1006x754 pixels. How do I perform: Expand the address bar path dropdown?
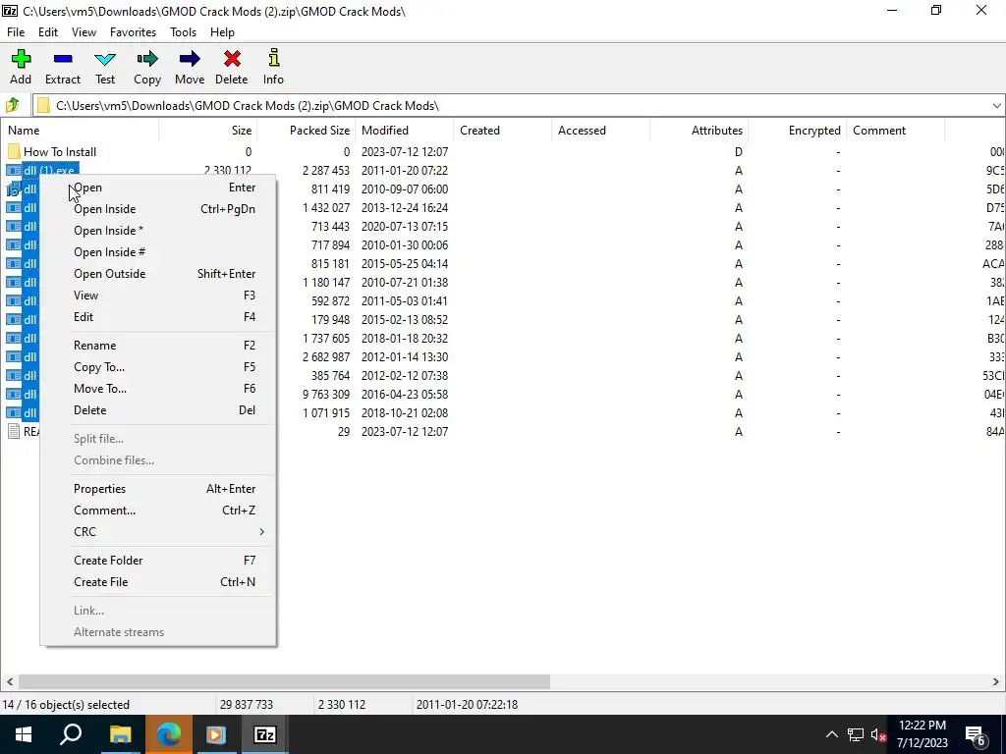pyautogui.click(x=996, y=106)
